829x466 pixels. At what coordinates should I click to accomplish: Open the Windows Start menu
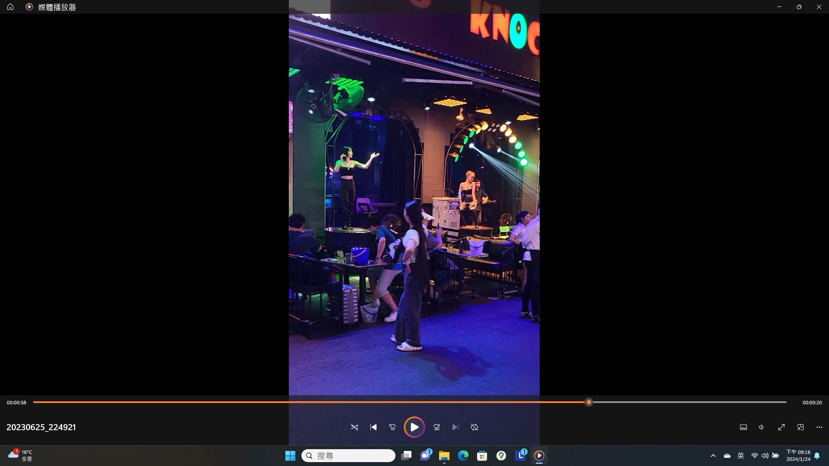tap(290, 456)
